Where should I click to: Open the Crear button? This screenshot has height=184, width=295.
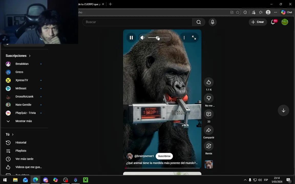[x=258, y=22]
